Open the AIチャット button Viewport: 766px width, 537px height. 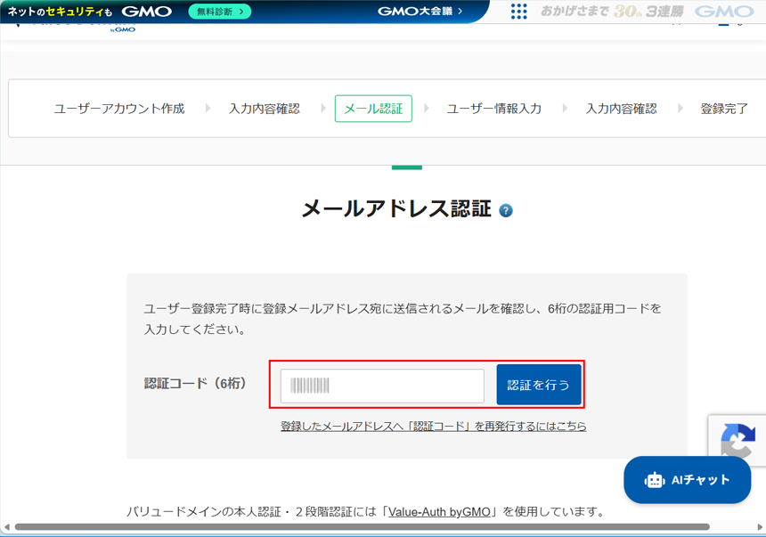pyautogui.click(x=687, y=480)
